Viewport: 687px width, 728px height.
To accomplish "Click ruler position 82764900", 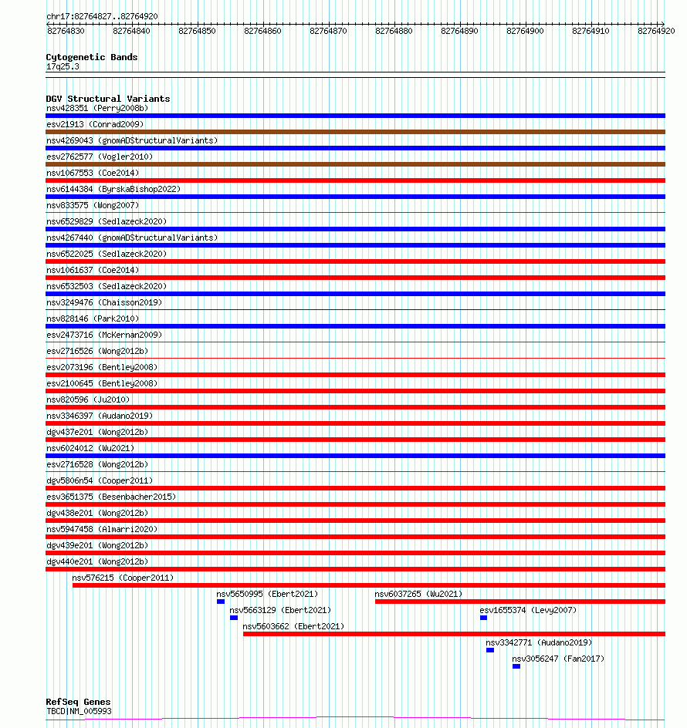I will click(x=525, y=31).
